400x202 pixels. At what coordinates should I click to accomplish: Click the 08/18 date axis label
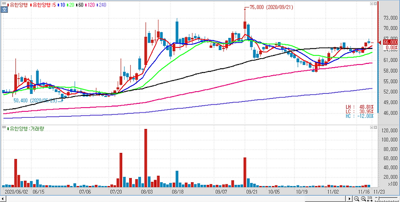pos(178,191)
